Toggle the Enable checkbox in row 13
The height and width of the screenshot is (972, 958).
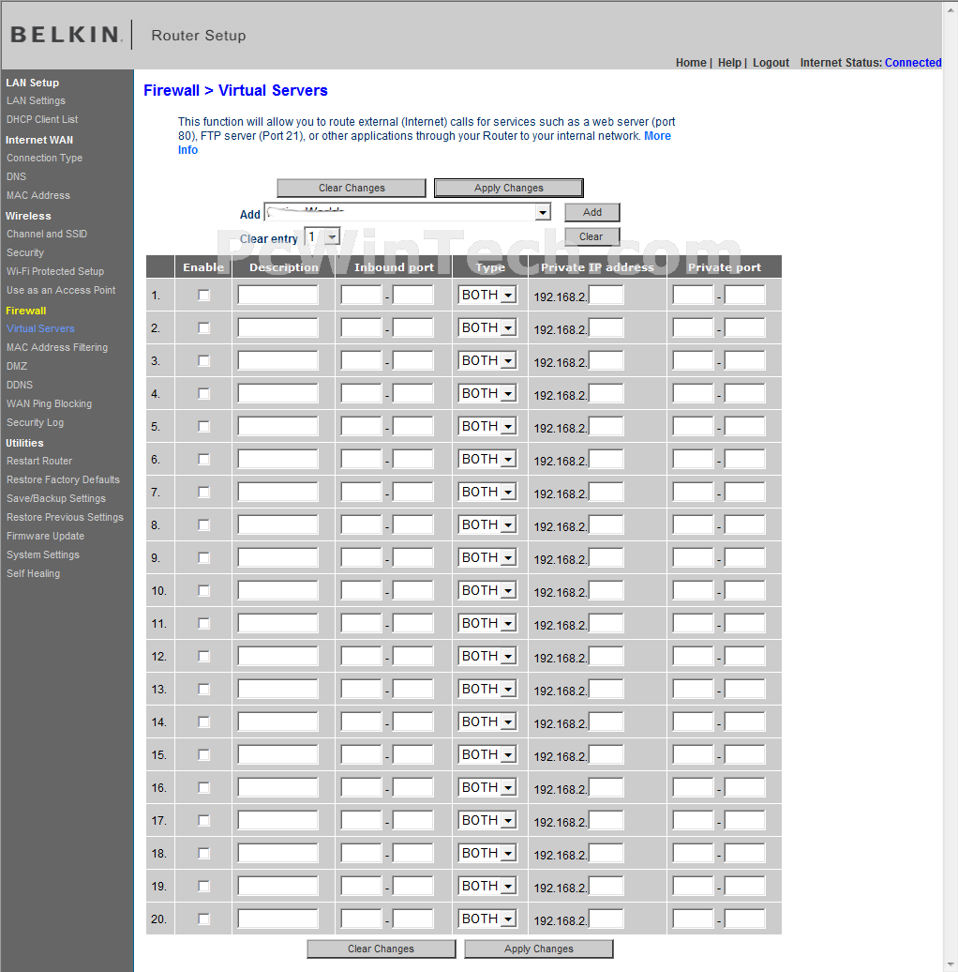[203, 690]
